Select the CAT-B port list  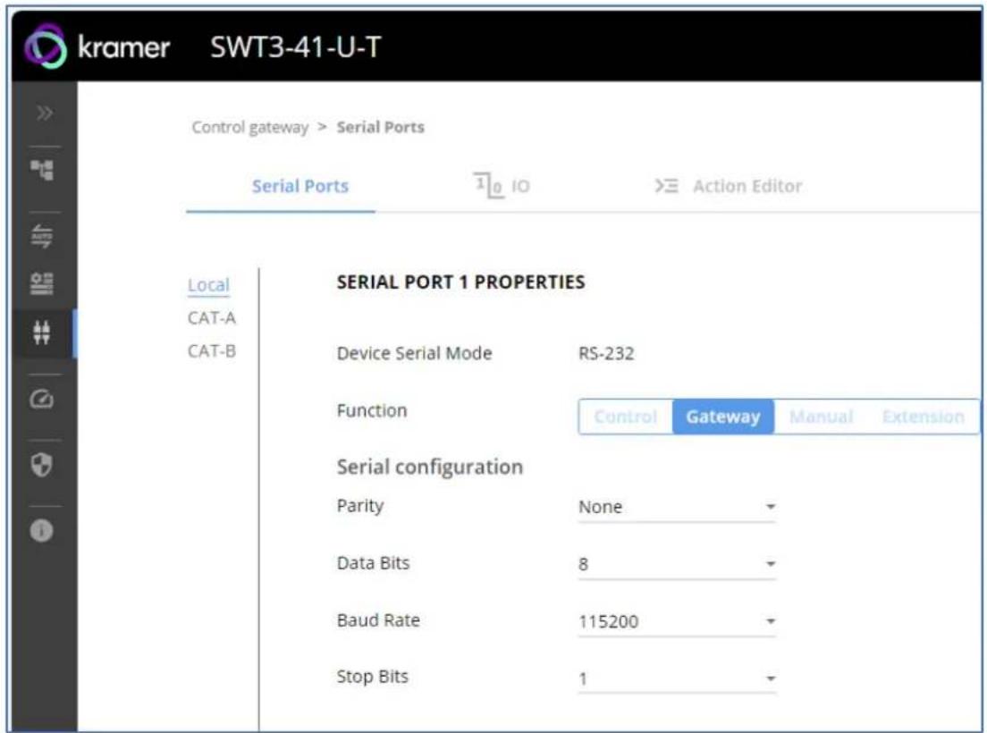[212, 351]
